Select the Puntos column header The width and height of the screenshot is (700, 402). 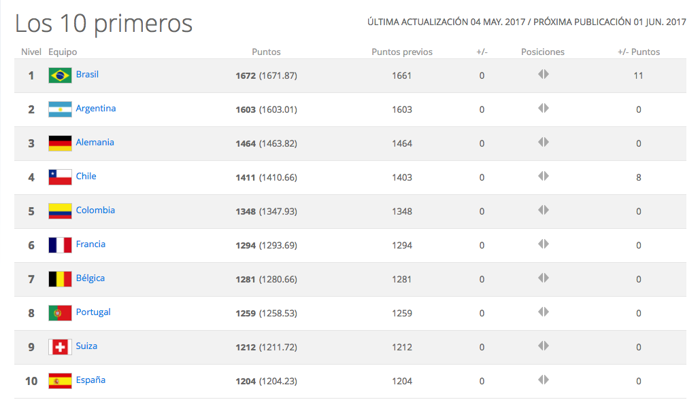[266, 52]
